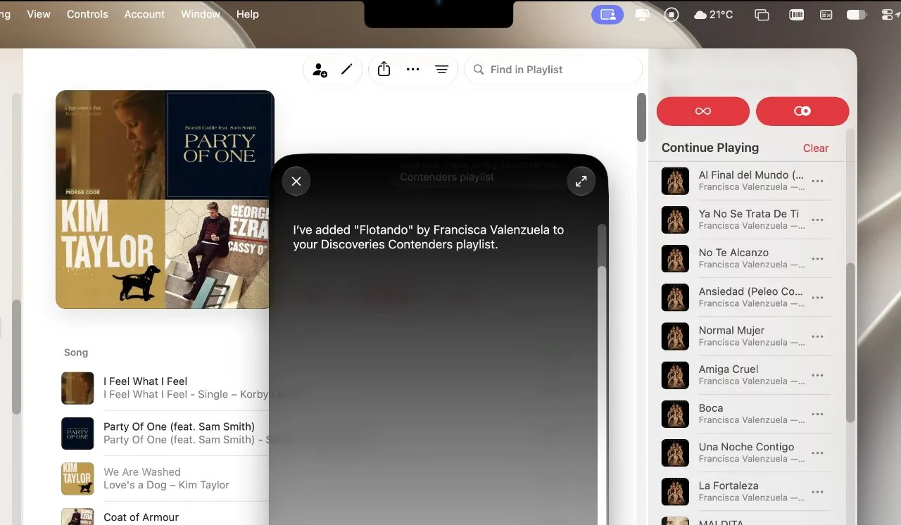Click album art for No Te Alcanzo
Screen dimensions: 901x525
675,258
